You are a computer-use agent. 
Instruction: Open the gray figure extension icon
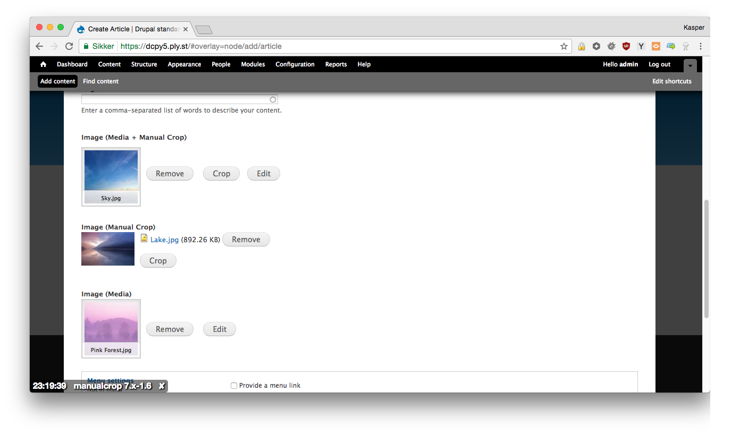pos(686,46)
